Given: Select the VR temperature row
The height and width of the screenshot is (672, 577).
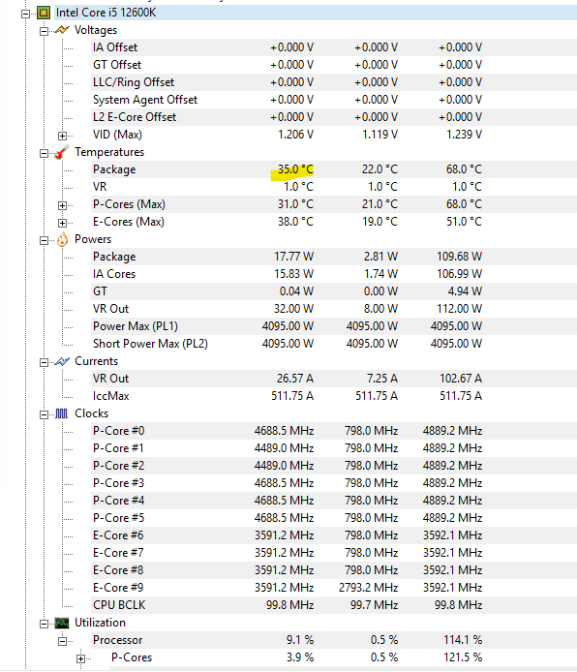Looking at the screenshot, I should [x=334, y=187].
